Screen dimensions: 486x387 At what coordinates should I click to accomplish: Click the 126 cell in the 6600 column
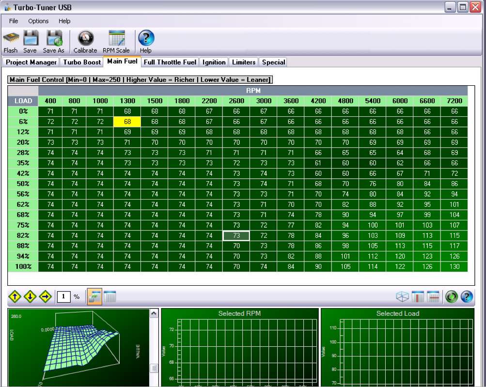(x=427, y=266)
